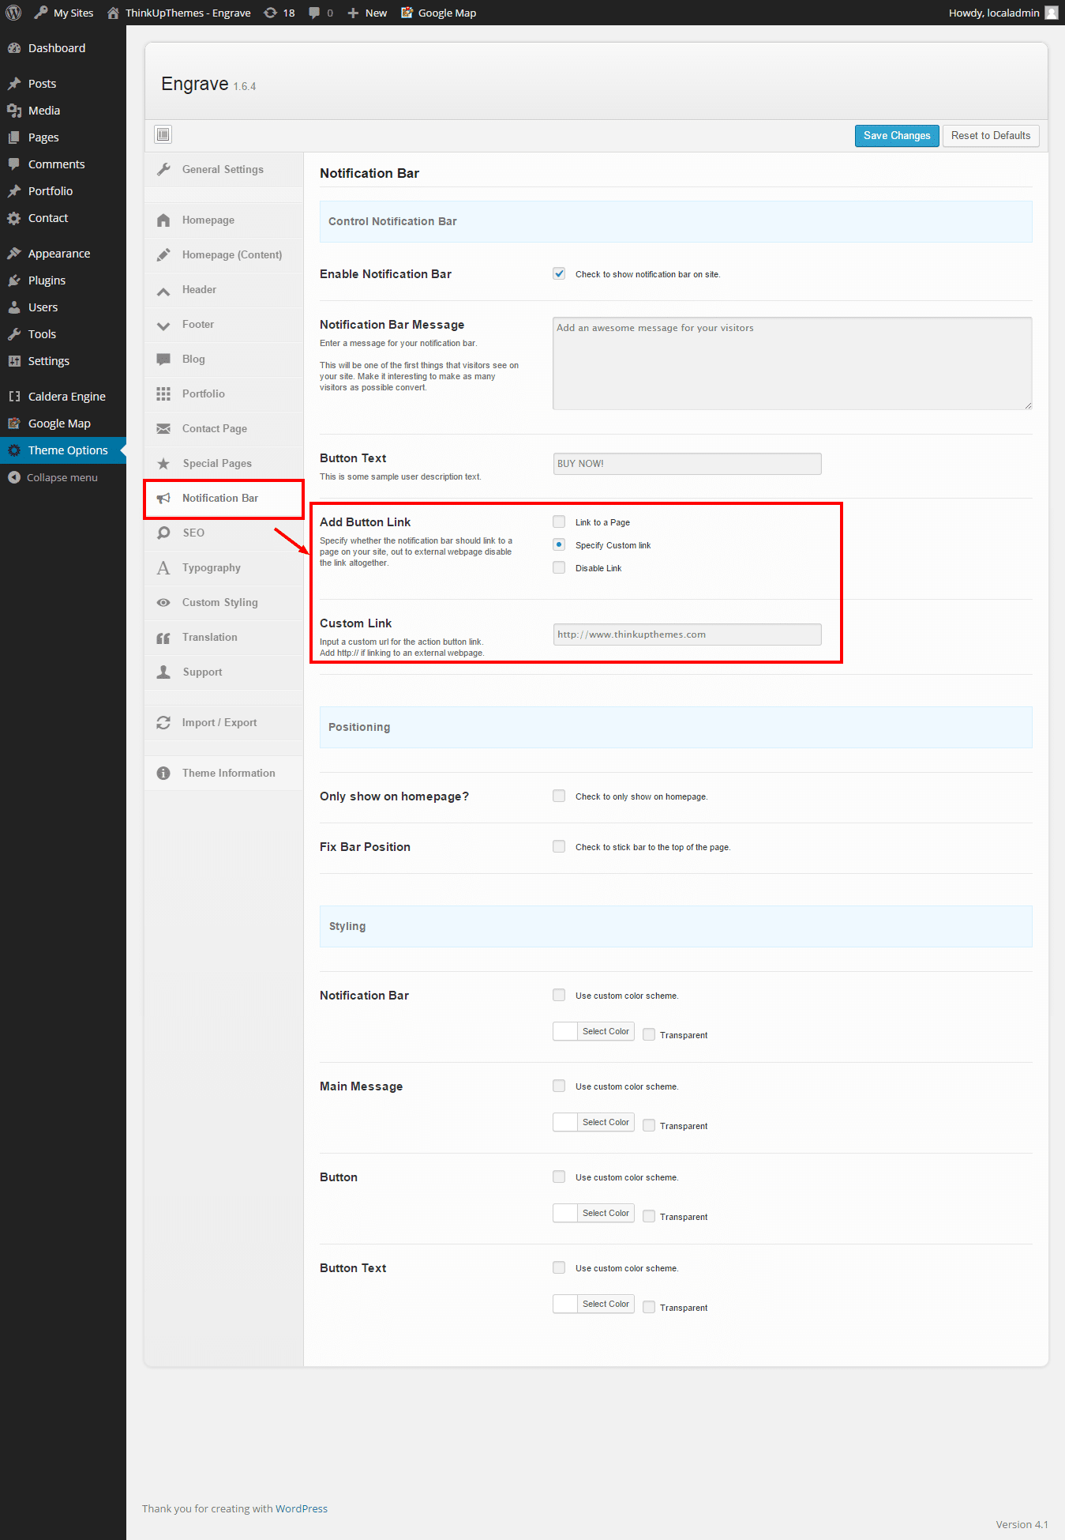Click the megaphone icon for Notification Bar
The width and height of the screenshot is (1065, 1540).
[163, 499]
